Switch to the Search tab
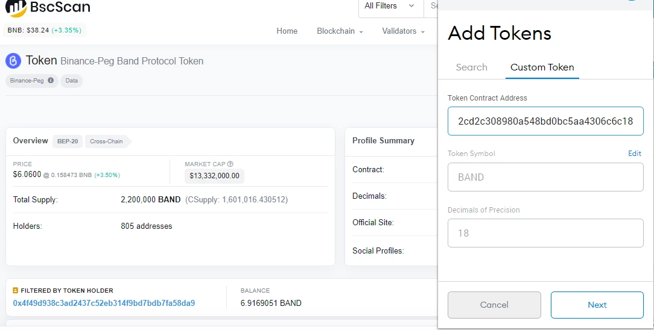 point(471,67)
